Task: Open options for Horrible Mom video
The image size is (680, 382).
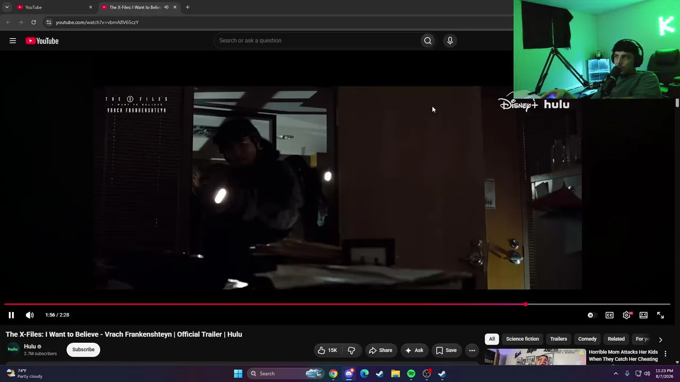Action: (665, 354)
